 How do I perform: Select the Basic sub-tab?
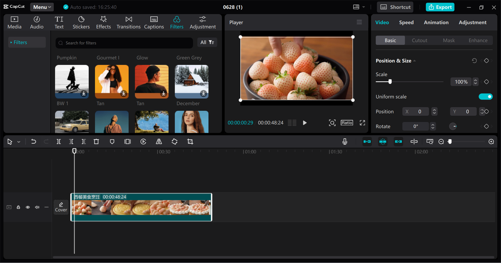coord(390,40)
